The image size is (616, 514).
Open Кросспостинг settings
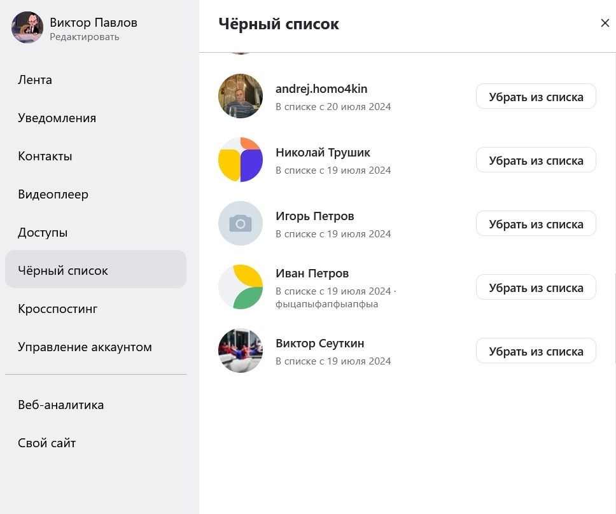tap(58, 309)
